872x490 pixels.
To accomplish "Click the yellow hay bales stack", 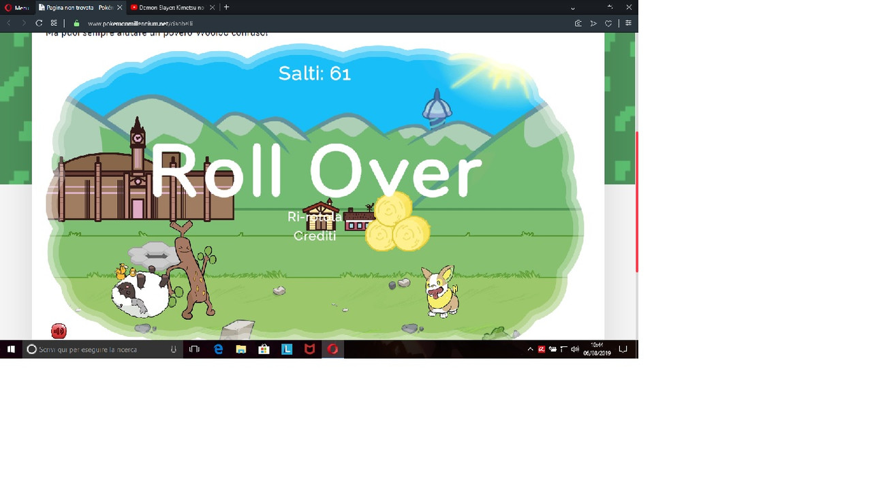I will (x=398, y=221).
